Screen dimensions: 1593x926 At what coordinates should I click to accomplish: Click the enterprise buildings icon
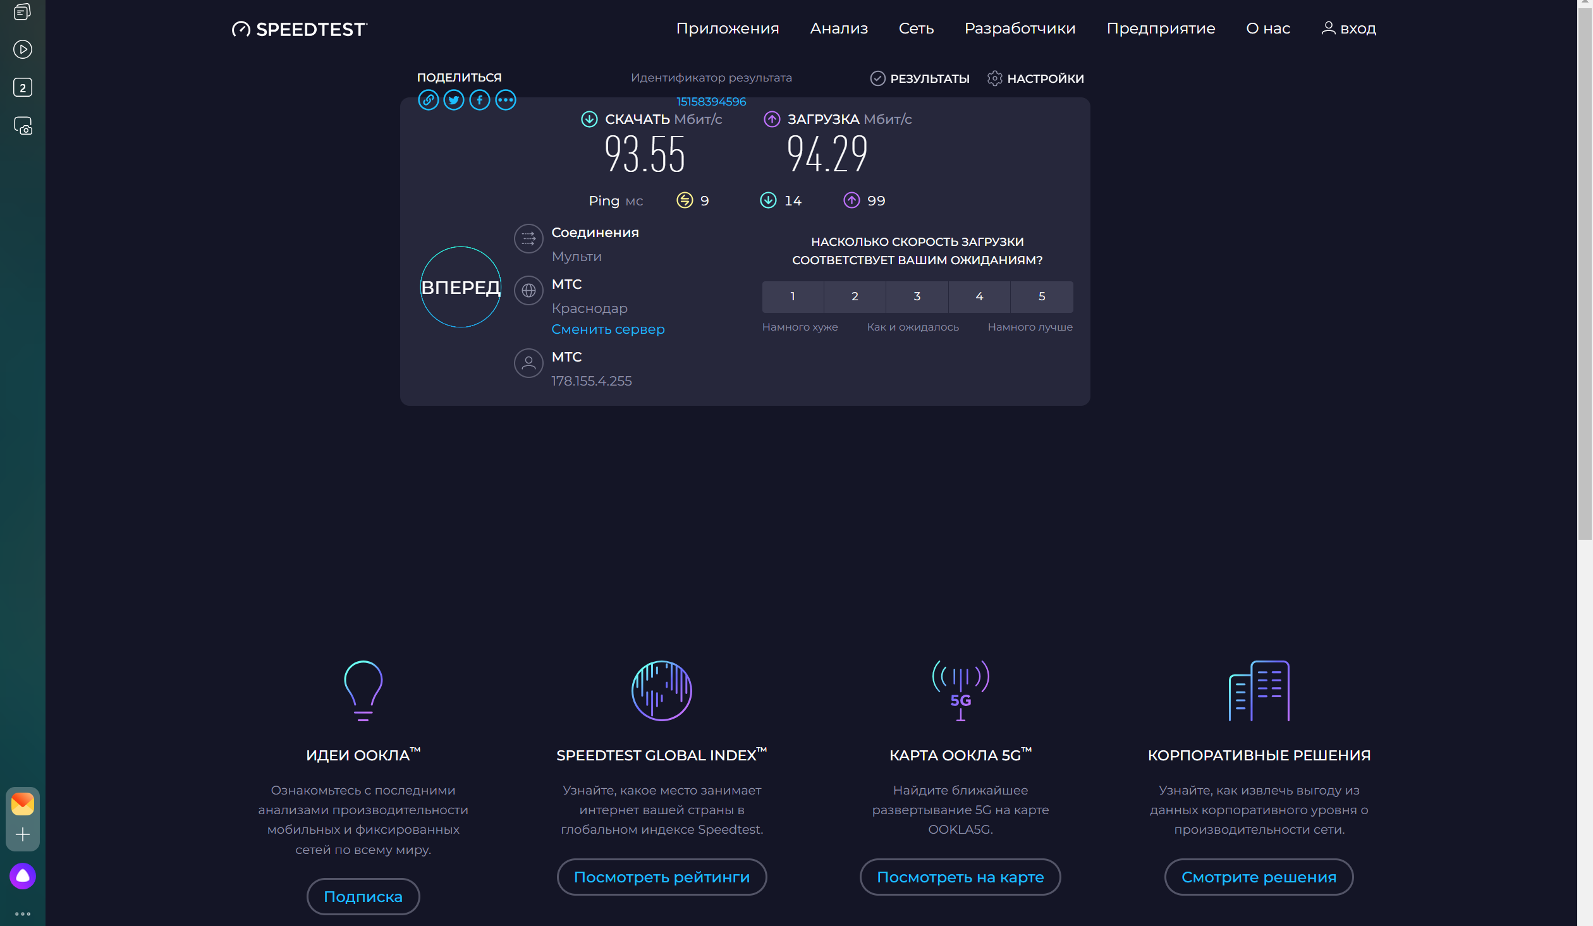tap(1259, 690)
